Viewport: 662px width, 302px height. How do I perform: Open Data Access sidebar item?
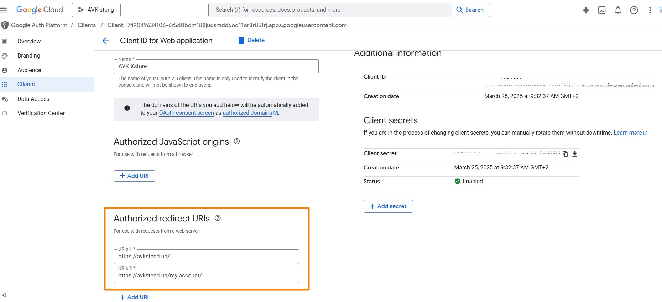pos(47,99)
